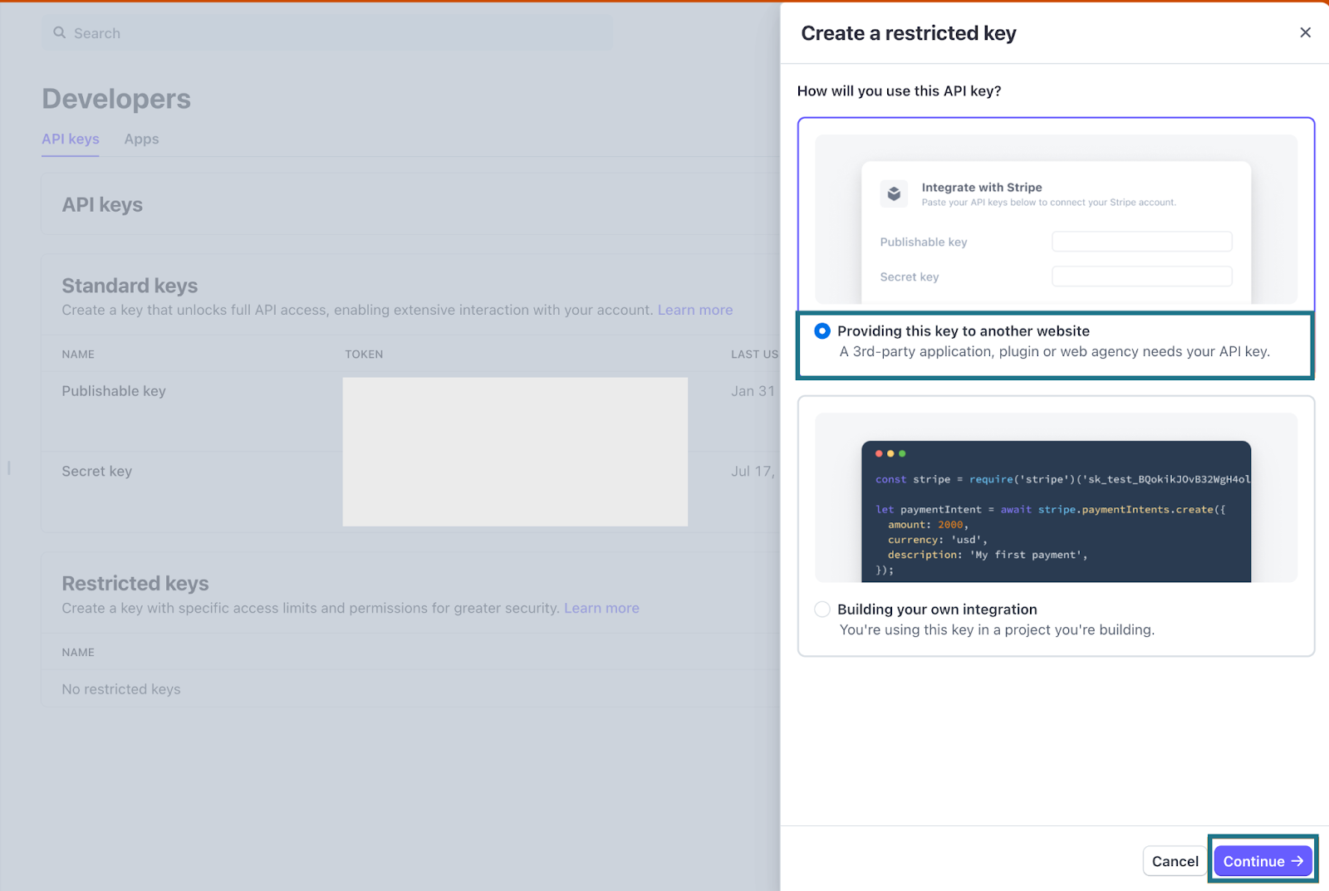Click the Secret key row name
The width and height of the screenshot is (1329, 891).
pos(97,471)
